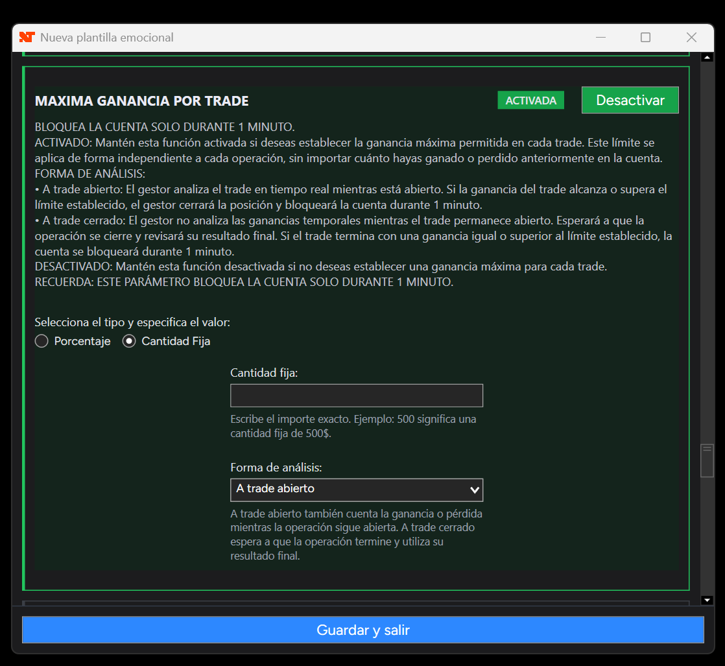Click the window title Nueva plantilla emocional
The width and height of the screenshot is (725, 666).
(x=107, y=38)
